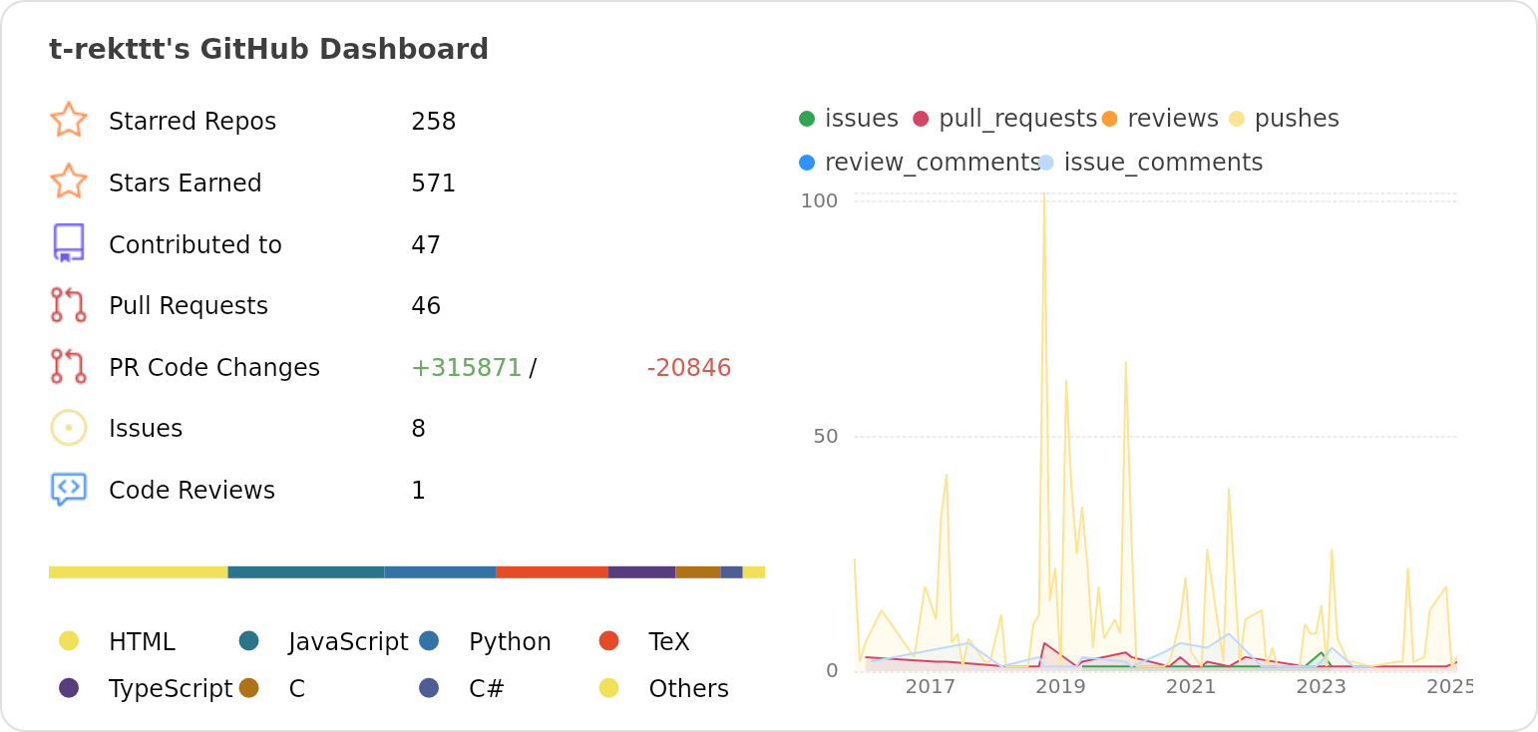Toggle the reviews series legend label
This screenshot has width=1538, height=732.
tap(1173, 119)
